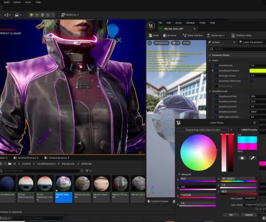Image resolution: width=266 pixels, height=222 pixels.
Task: Click the R channel value field
Action: pyautogui.click(x=198, y=178)
